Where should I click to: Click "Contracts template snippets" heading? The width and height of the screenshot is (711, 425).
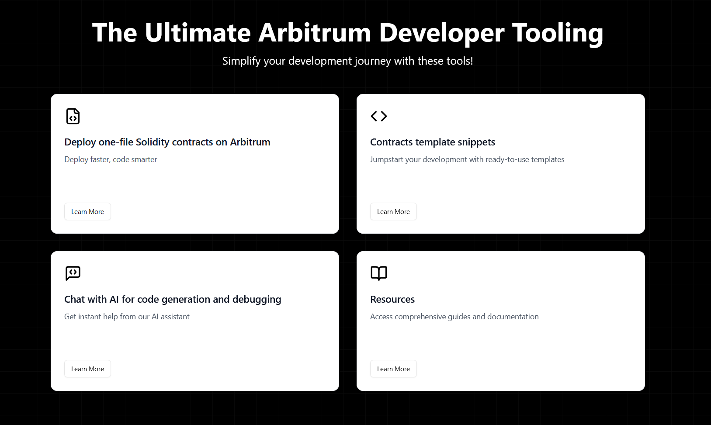click(x=433, y=142)
